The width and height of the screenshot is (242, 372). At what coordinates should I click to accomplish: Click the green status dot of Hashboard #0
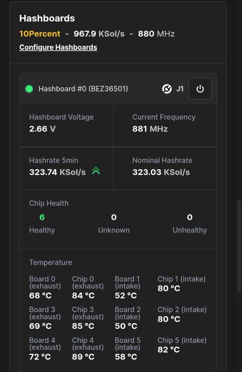pyautogui.click(x=29, y=89)
